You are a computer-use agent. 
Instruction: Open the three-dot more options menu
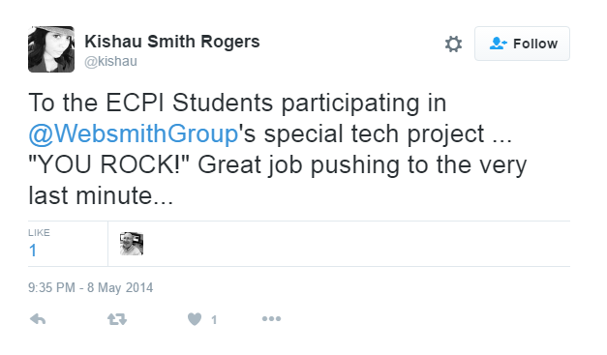tap(271, 319)
